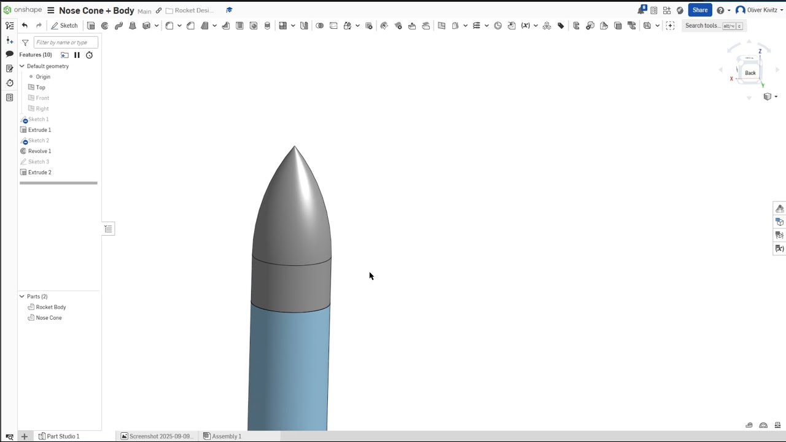Screen dimensions: 786x442
Task: Open the Comments panel in left sidebar
Action: 10,54
